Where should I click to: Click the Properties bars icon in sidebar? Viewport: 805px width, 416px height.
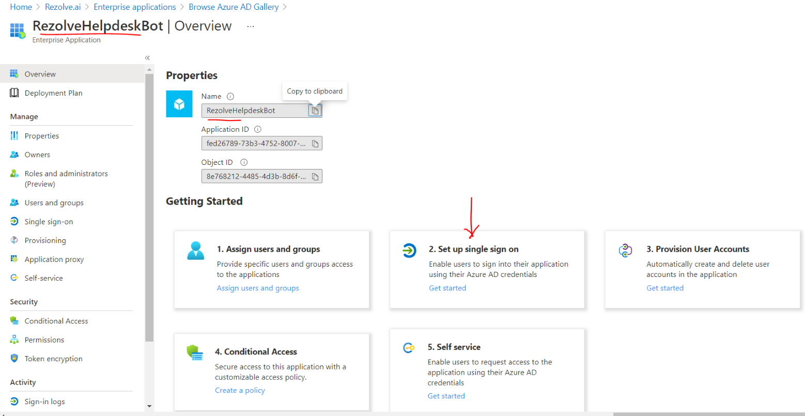click(x=14, y=136)
